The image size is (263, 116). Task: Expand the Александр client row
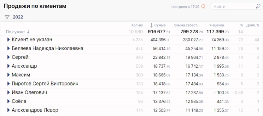[x=9, y=66]
